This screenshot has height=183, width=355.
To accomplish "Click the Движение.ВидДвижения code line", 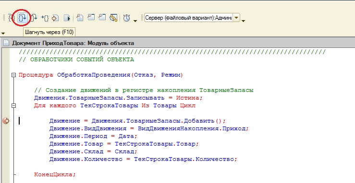I will point(149,128).
